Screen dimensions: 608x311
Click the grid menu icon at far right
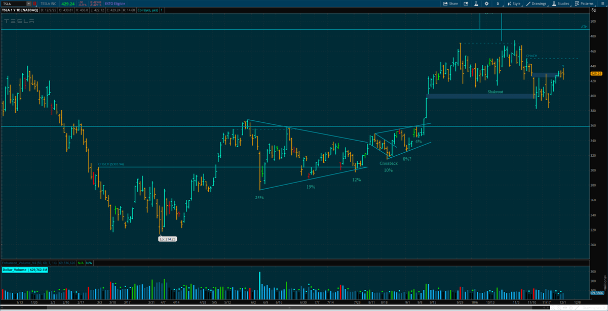603,4
